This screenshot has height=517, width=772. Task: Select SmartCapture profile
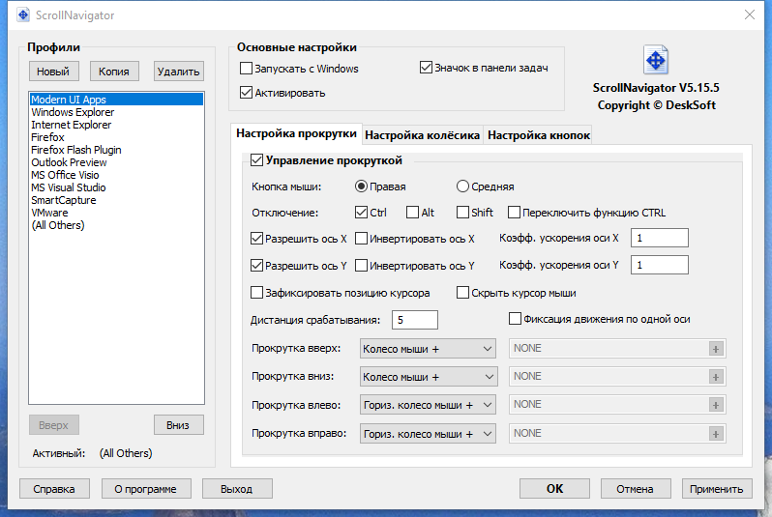[x=116, y=200]
